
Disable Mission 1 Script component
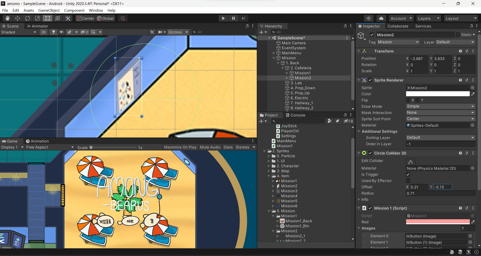pos(370,208)
